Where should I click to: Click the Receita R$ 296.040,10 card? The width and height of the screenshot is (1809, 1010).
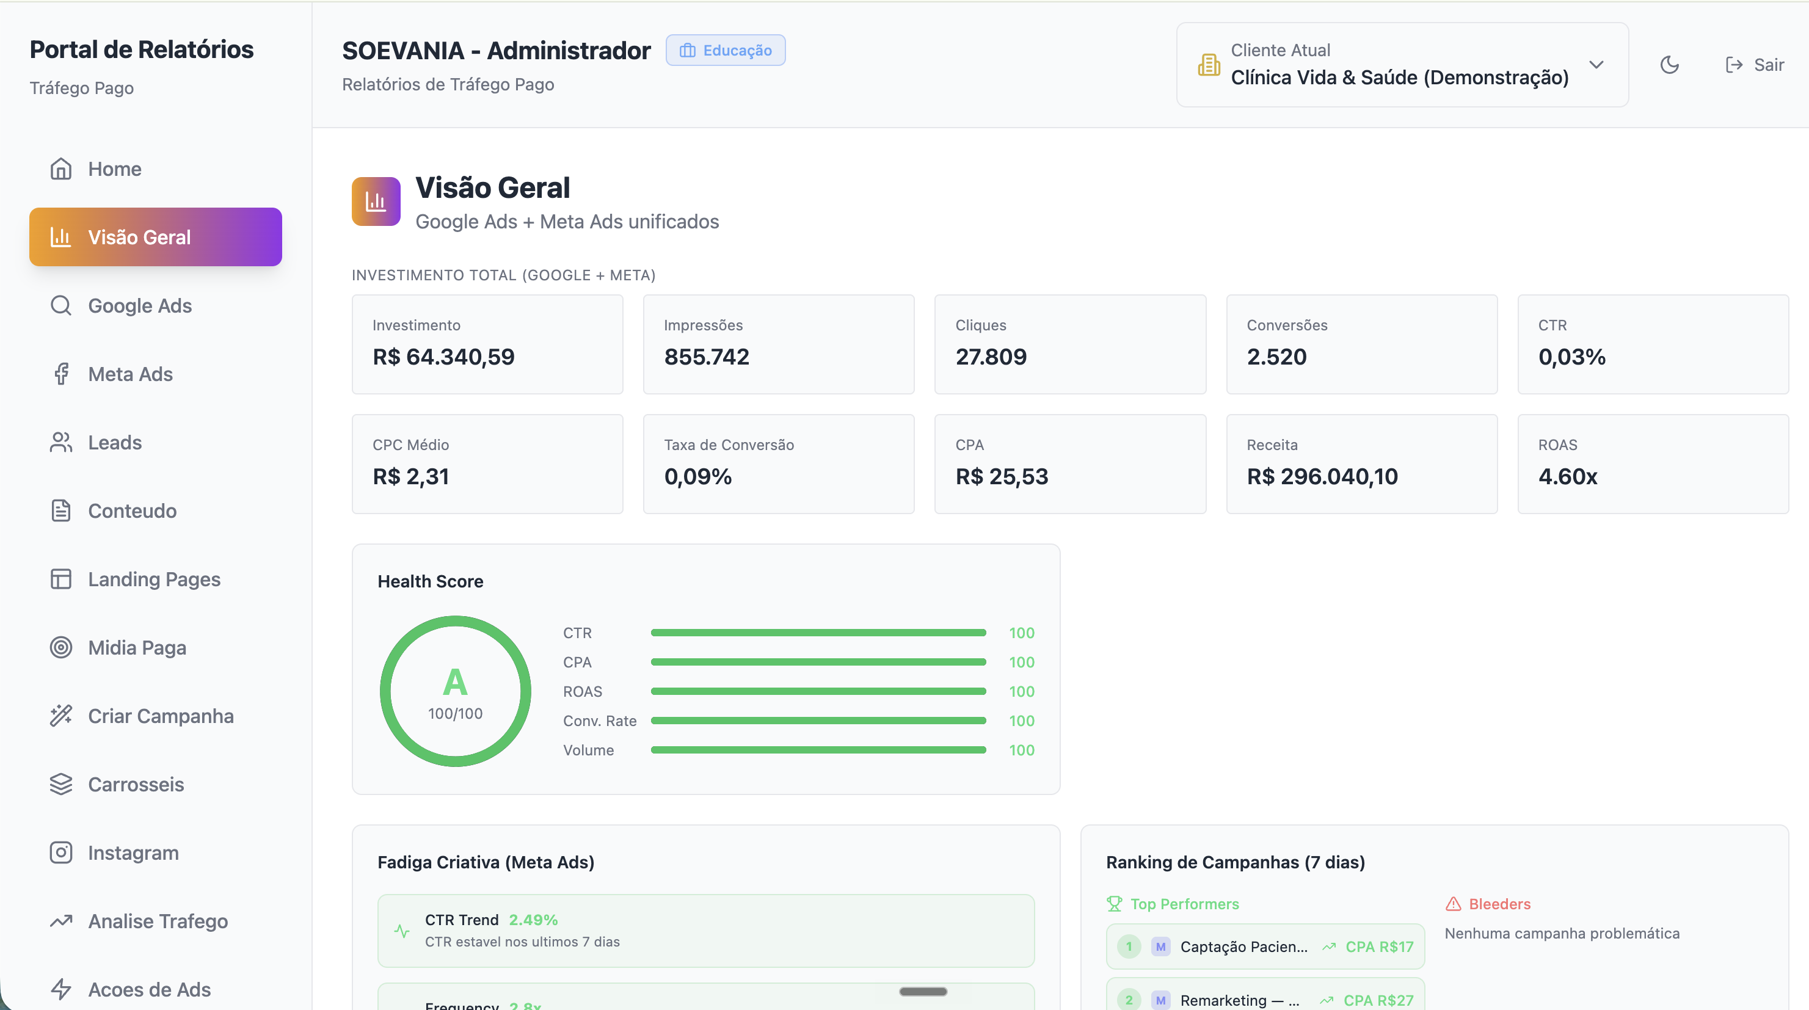(1362, 464)
